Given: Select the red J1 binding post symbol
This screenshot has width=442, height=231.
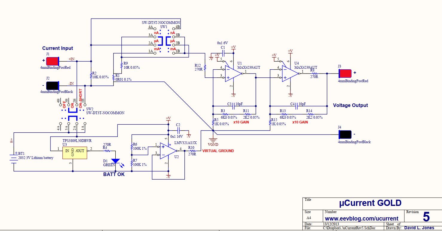Looking at the screenshot, I should click(53, 61).
